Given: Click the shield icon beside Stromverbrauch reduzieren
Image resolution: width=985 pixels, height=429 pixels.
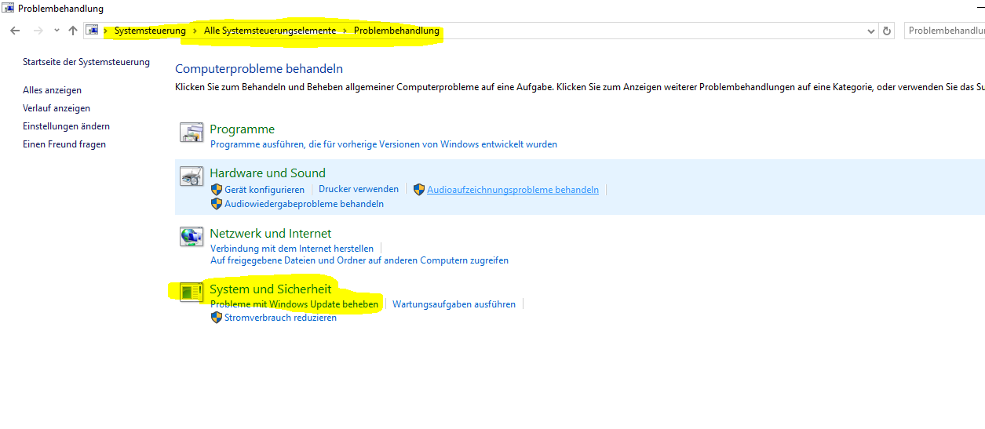Looking at the screenshot, I should click(217, 318).
